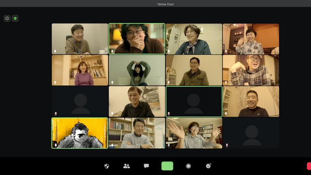Select the cartoon gorilla avatar tile
The width and height of the screenshot is (311, 175).
80,133
